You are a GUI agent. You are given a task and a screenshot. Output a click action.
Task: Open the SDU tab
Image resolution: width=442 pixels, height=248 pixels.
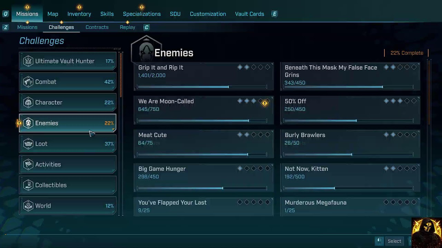(x=175, y=14)
